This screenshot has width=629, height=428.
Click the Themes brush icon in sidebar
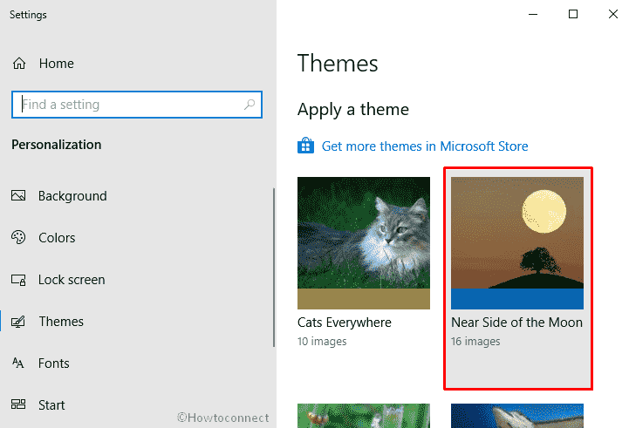coord(19,322)
